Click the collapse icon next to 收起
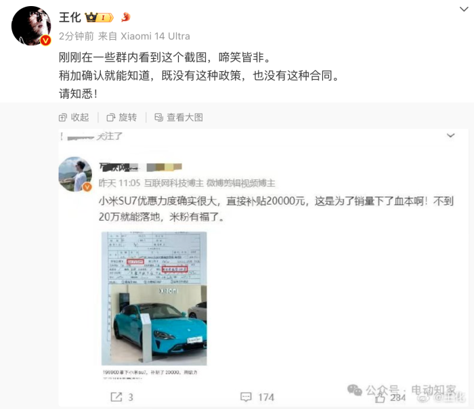The width and height of the screenshot is (474, 409). [62, 117]
